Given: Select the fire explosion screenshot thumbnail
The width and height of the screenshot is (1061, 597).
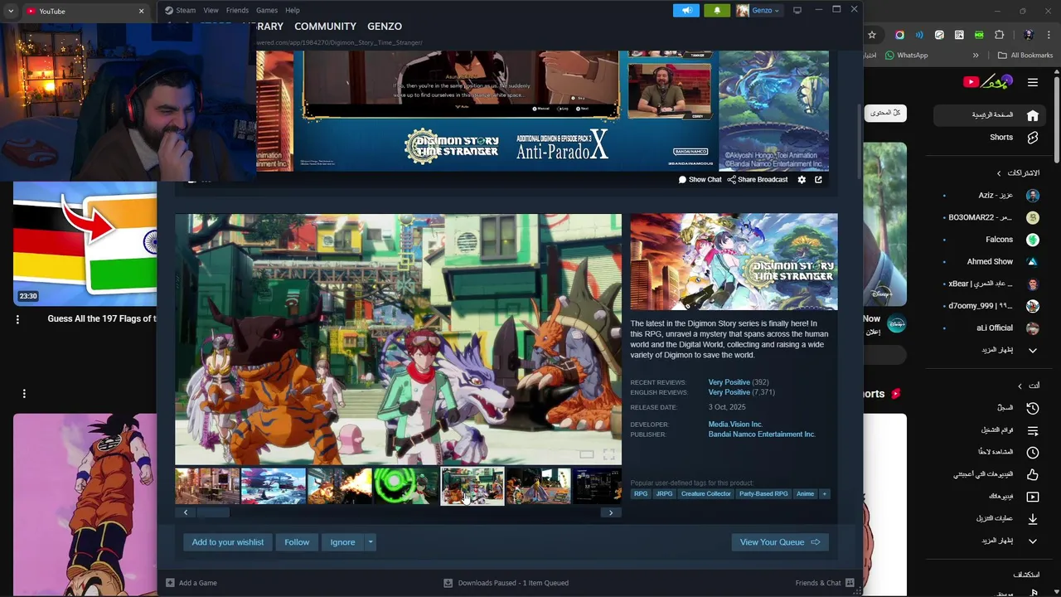Looking at the screenshot, I should pos(340,486).
